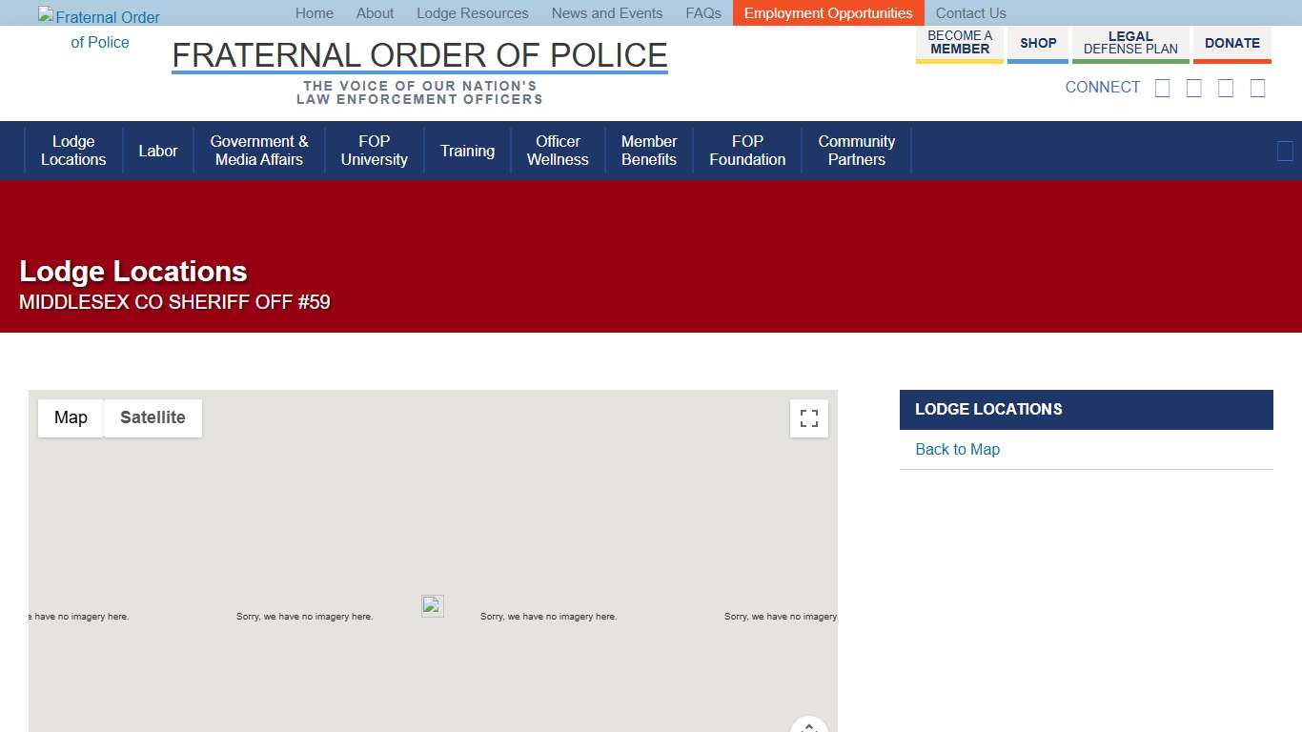Open the Officer Wellness menu item
Viewport: 1302px width, 732px height.
[x=558, y=151]
